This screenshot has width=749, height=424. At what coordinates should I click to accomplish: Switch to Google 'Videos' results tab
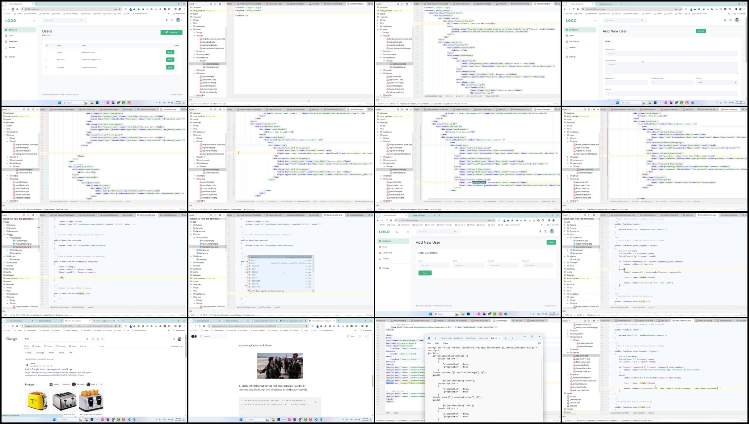tap(48, 346)
